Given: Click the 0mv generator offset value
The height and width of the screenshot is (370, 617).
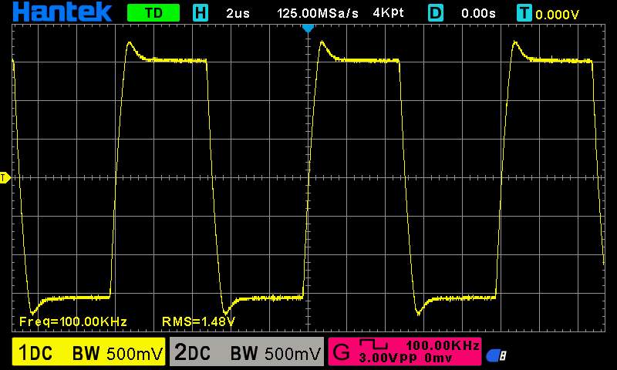Looking at the screenshot, I should point(438,358).
